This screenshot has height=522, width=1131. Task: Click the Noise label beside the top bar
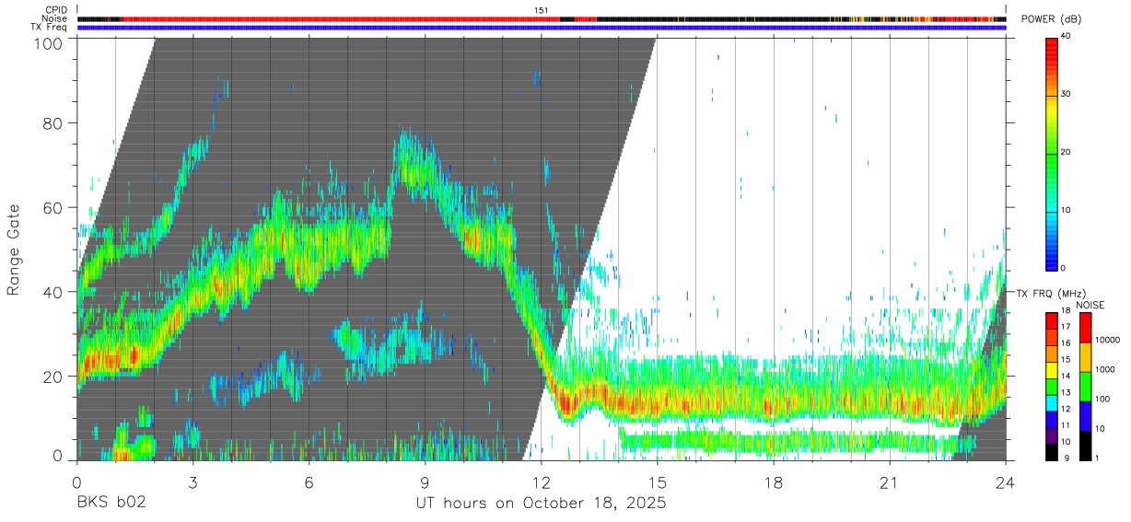click(55, 18)
